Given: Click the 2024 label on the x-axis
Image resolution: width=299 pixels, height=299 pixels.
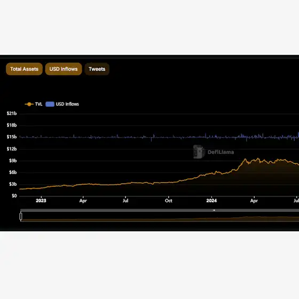Looking at the screenshot, I should (211, 201).
